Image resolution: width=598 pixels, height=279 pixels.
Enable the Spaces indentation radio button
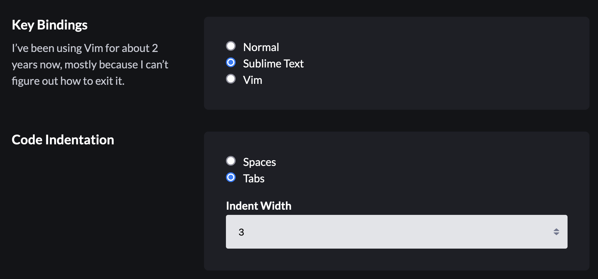click(231, 161)
